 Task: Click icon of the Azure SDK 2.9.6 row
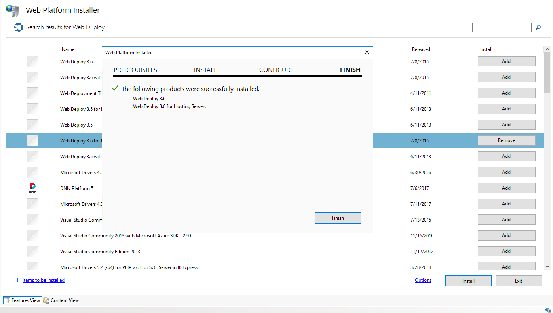32,235
